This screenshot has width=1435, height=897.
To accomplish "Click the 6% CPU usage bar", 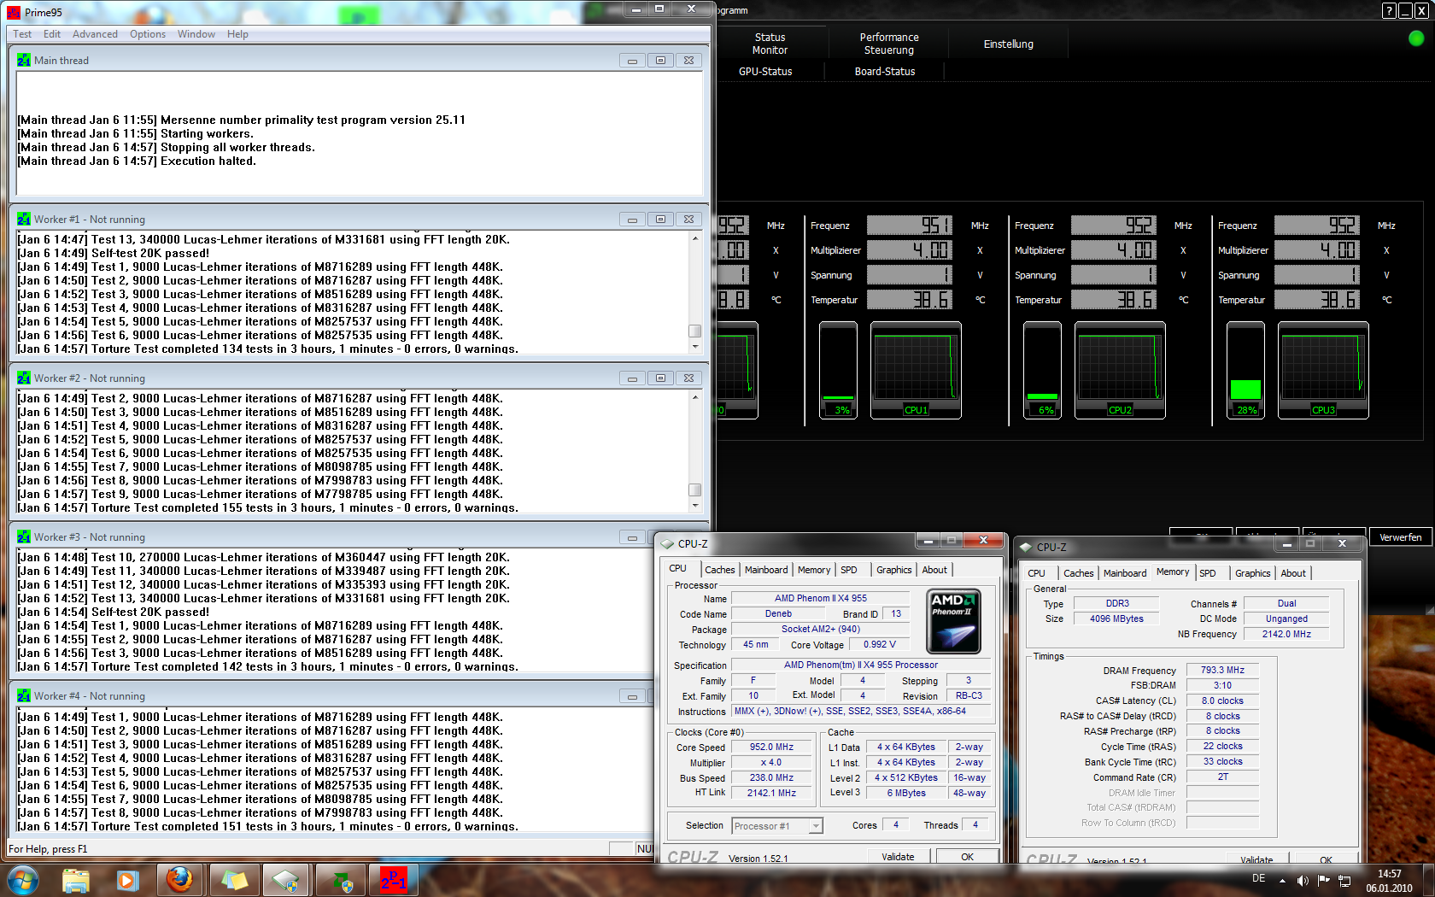I will 1042,371.
